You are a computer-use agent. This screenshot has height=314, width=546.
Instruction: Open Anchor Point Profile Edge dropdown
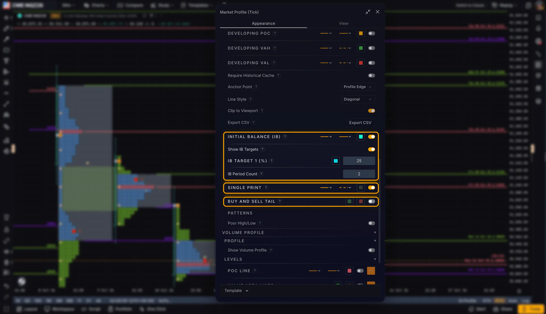tap(358, 87)
